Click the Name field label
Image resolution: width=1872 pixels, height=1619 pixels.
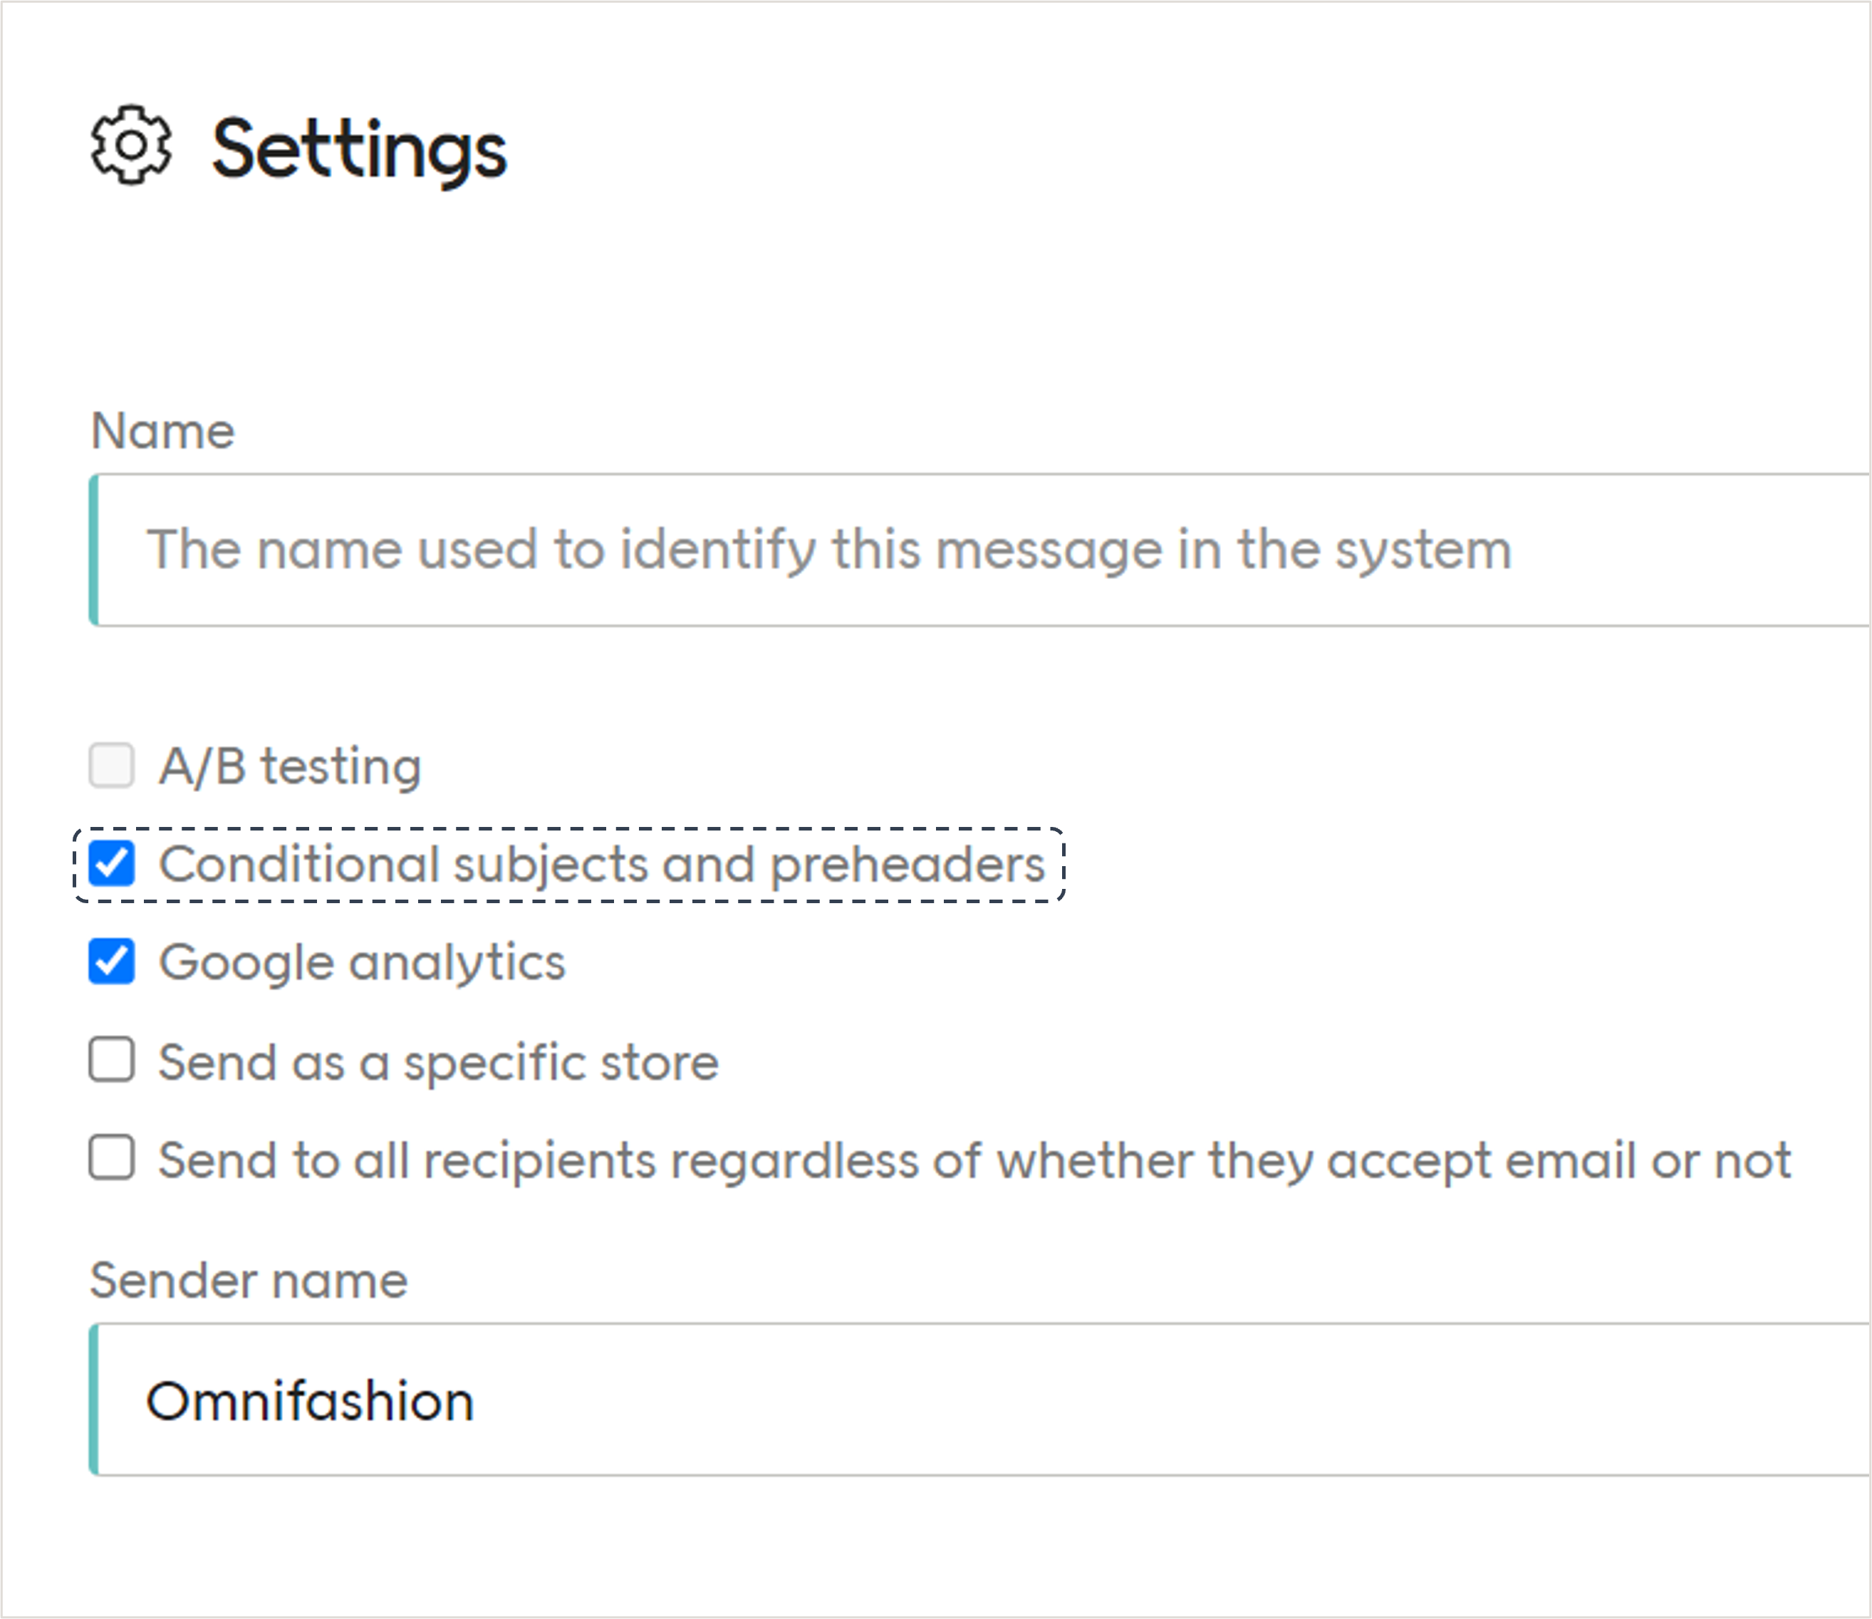tap(161, 431)
